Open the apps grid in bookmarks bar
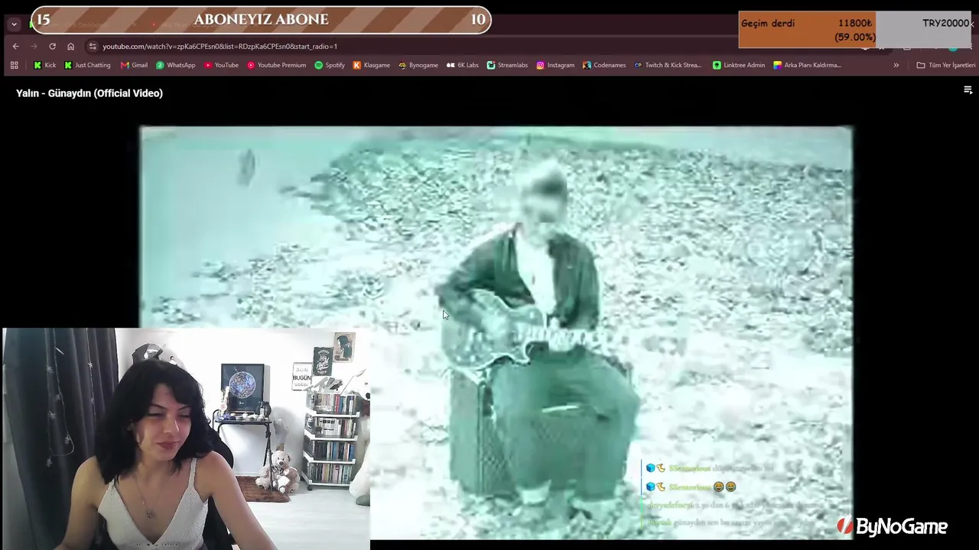 pos(14,66)
